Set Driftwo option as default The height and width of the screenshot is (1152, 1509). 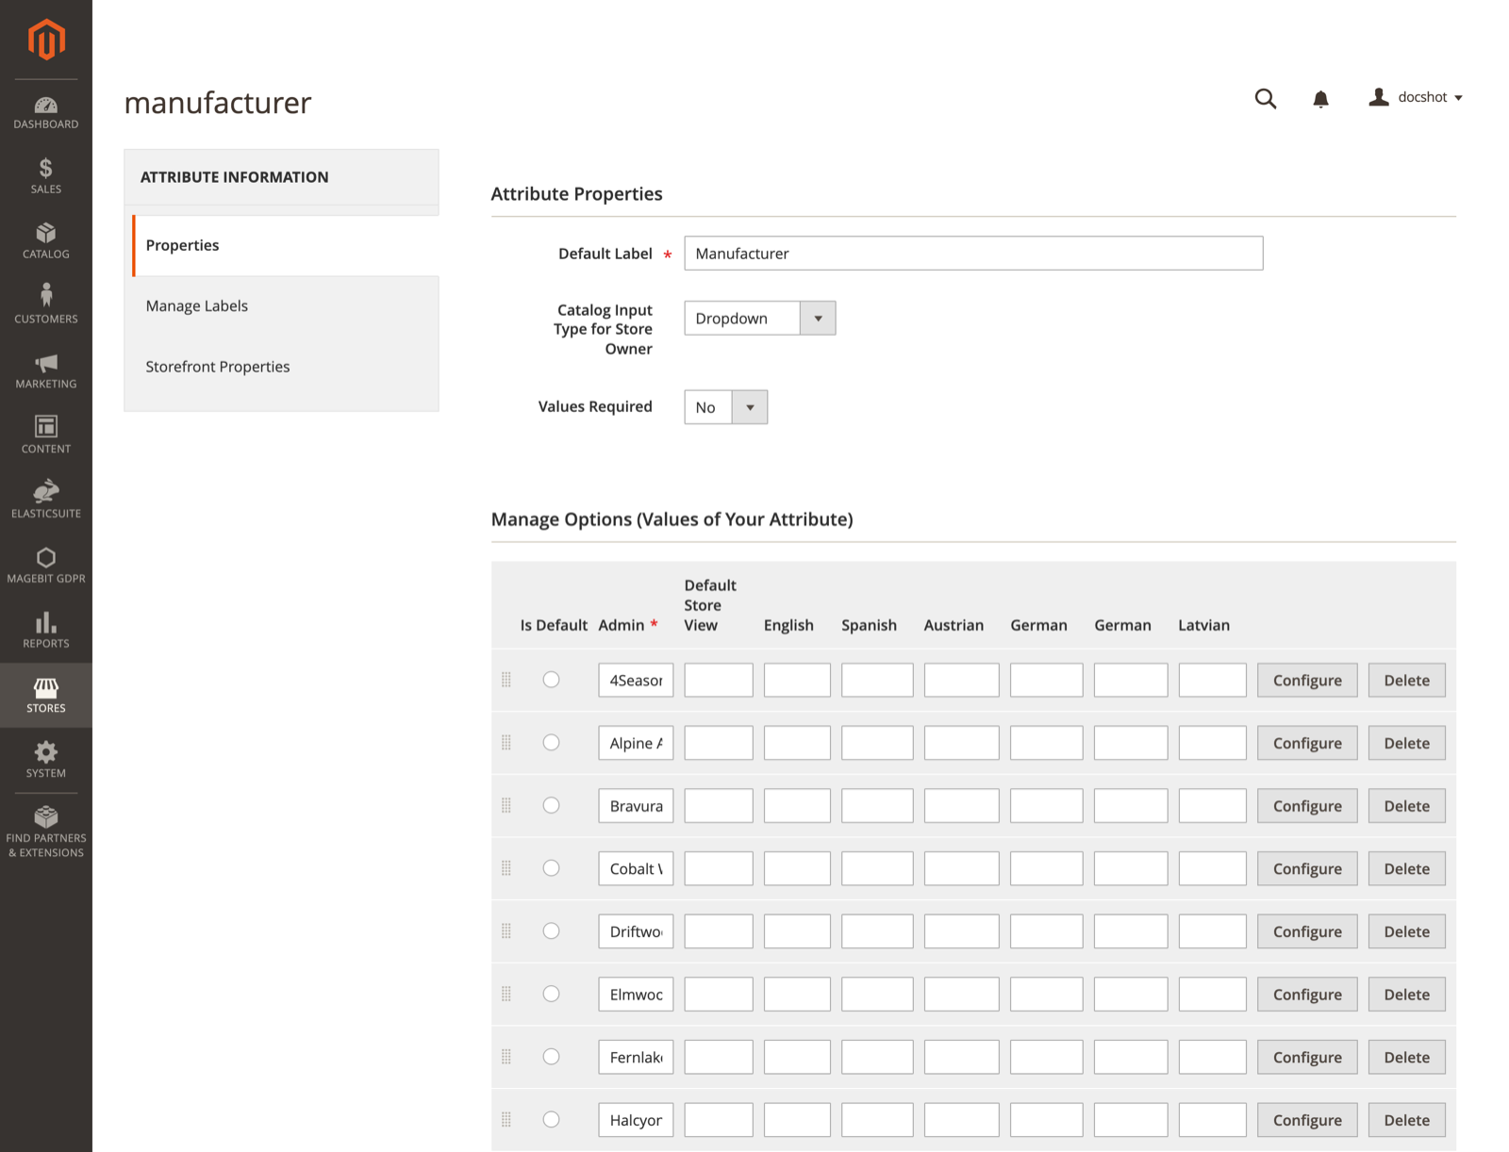(x=552, y=931)
